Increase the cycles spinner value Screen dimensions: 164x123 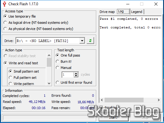pyautogui.click(x=76, y=74)
